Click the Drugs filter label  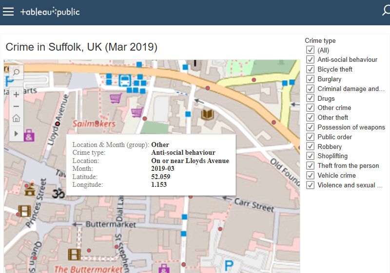326,98
